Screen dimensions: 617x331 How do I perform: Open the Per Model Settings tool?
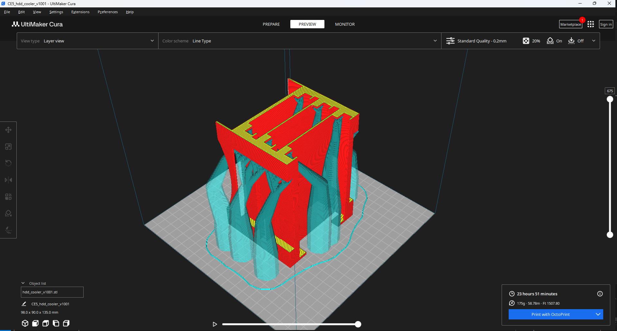8,197
